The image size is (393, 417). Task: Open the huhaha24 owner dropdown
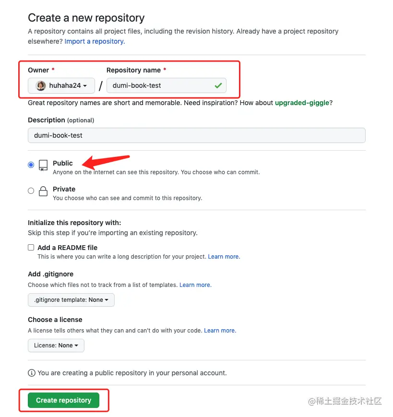pos(61,85)
